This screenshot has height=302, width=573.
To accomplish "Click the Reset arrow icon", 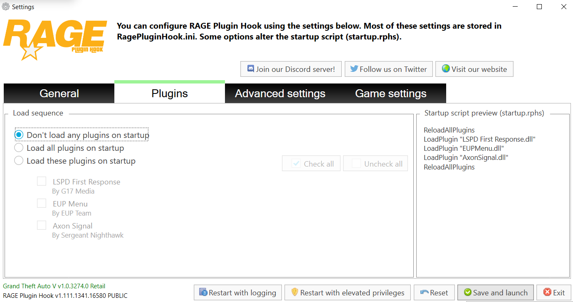I will point(424,292).
